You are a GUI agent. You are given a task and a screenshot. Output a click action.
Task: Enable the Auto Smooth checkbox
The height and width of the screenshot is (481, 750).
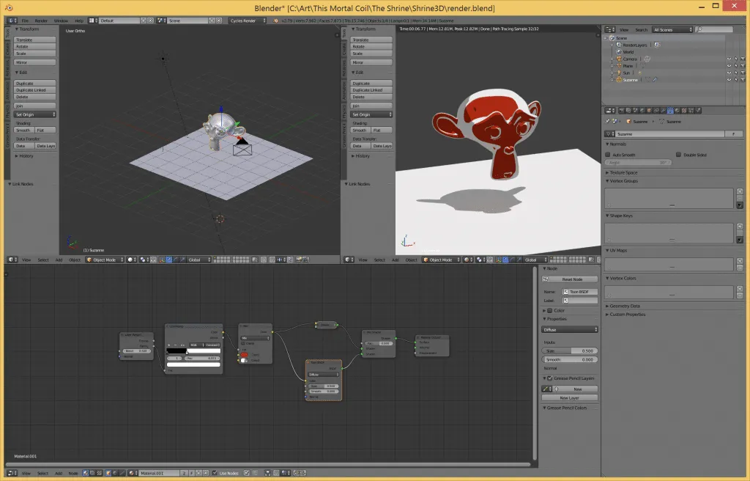click(608, 155)
